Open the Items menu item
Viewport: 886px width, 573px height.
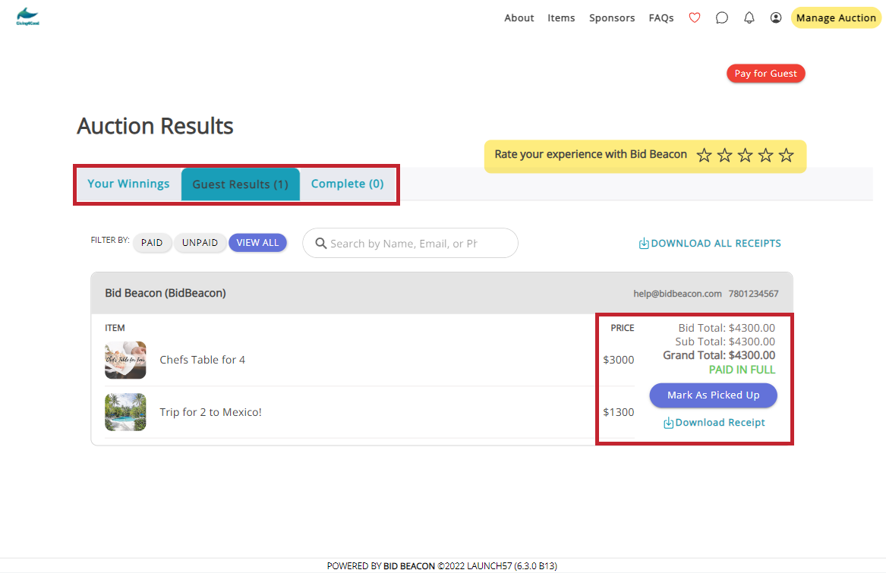click(x=561, y=17)
